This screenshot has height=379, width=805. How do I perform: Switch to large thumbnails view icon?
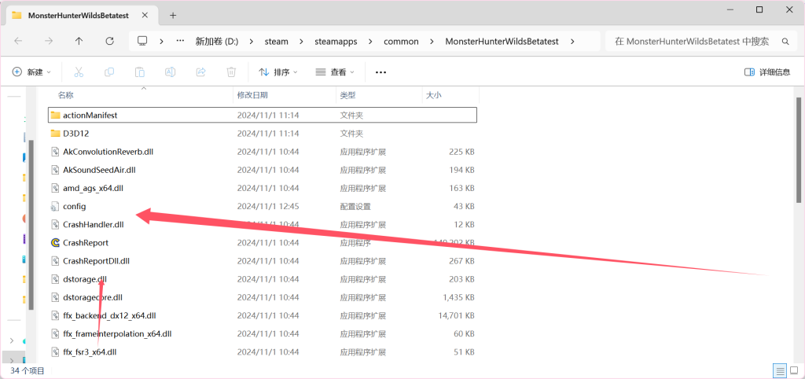pos(794,370)
